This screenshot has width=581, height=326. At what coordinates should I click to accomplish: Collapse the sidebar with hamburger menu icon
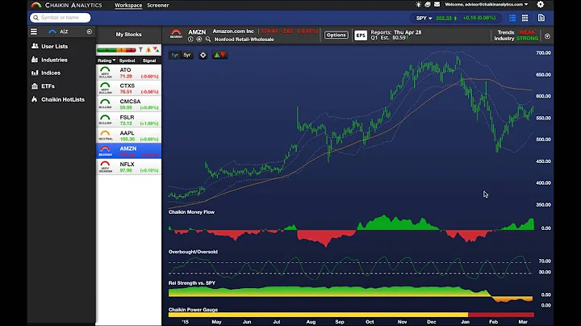(x=34, y=31)
